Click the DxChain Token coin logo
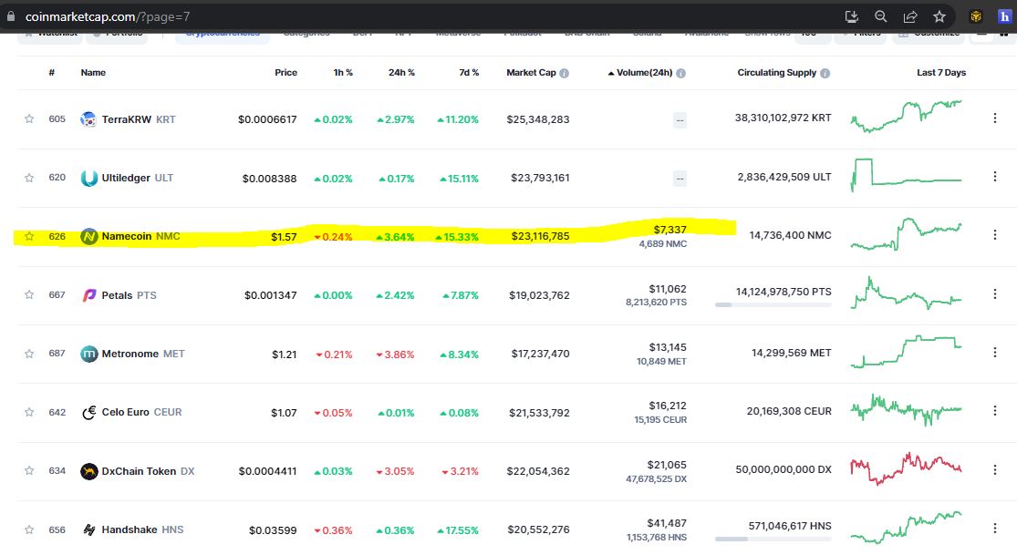 tap(88, 471)
